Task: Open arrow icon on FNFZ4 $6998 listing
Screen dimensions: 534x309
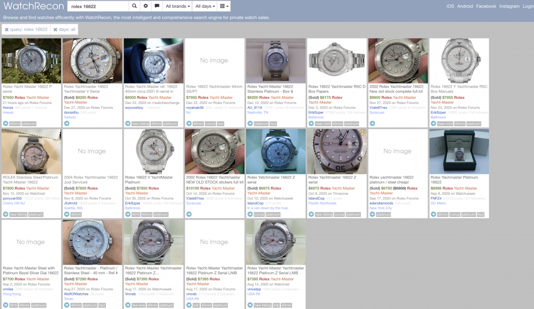Action: pyautogui.click(x=433, y=214)
